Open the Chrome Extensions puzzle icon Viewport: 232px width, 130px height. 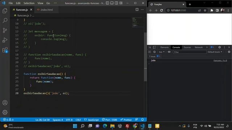tap(212, 10)
